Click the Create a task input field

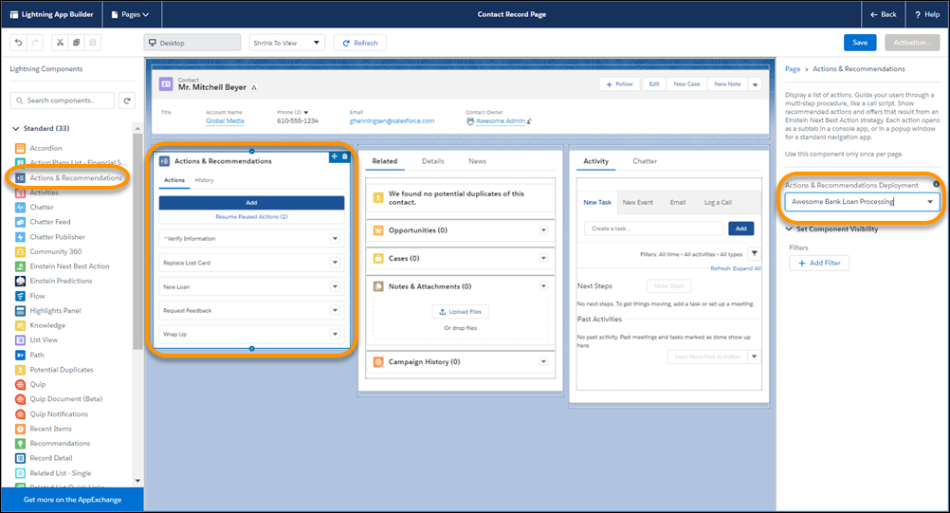click(x=653, y=229)
